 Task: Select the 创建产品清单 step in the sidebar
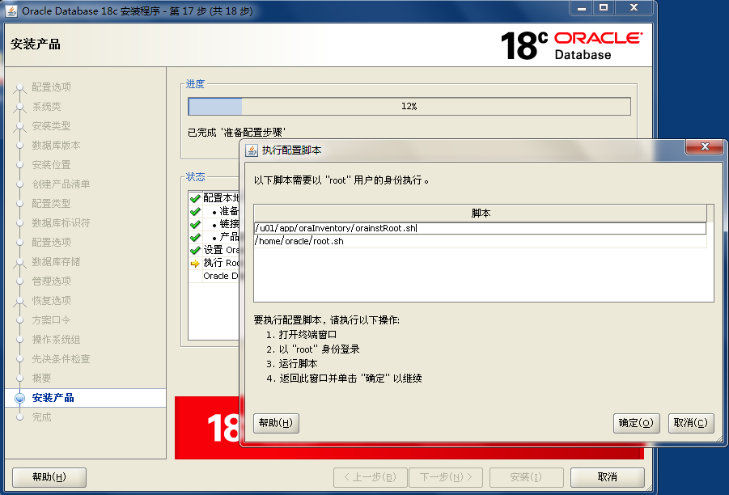click(61, 184)
